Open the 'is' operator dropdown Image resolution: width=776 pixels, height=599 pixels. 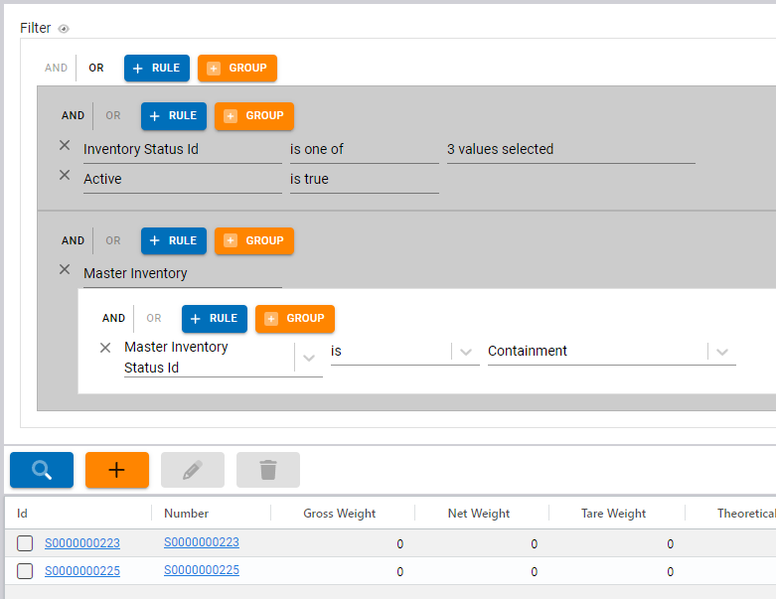point(466,352)
